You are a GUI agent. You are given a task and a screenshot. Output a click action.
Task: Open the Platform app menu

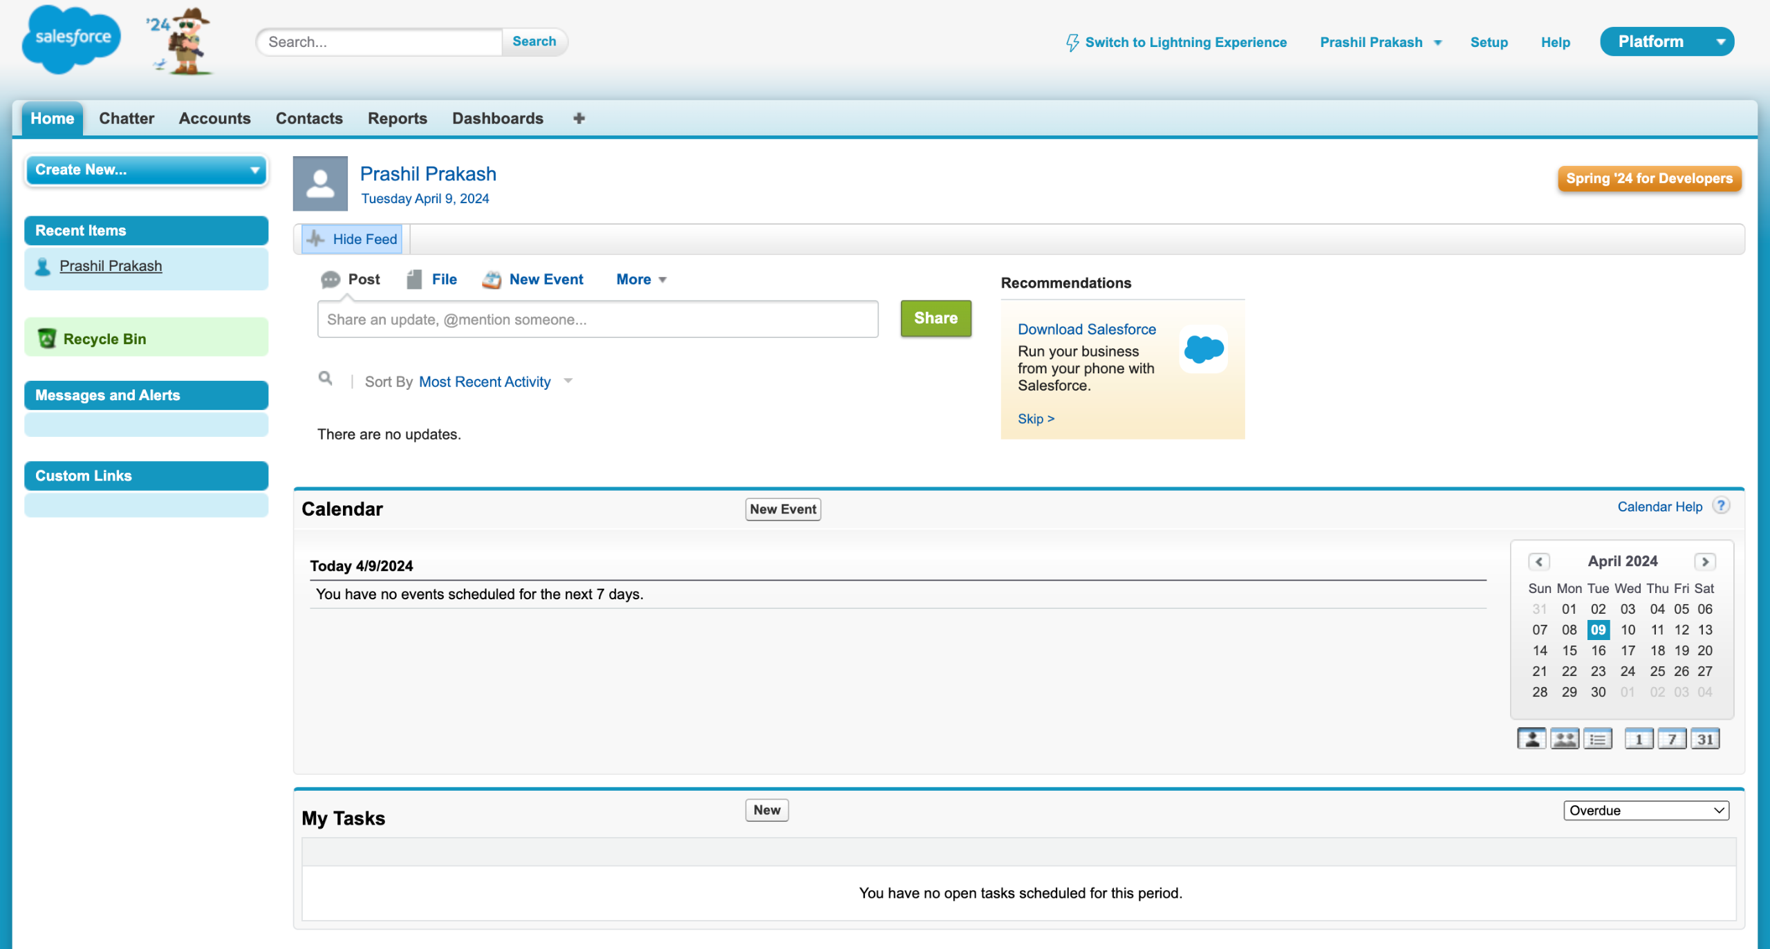tap(1667, 41)
